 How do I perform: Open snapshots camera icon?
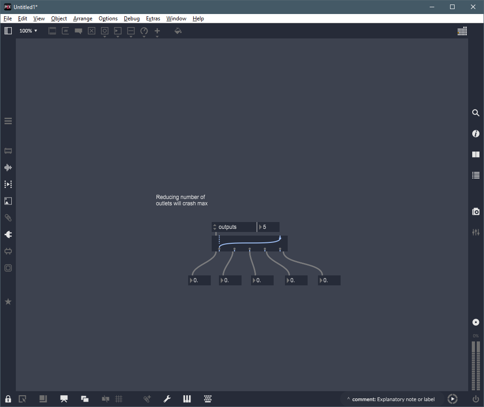point(475,212)
